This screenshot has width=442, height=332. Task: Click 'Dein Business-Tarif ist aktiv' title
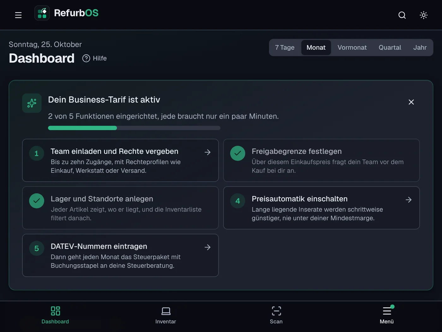(104, 100)
